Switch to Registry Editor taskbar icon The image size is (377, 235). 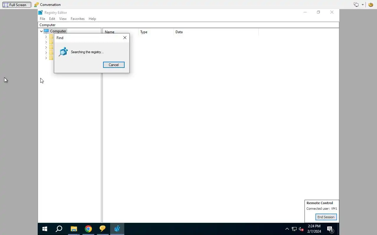[x=117, y=229]
